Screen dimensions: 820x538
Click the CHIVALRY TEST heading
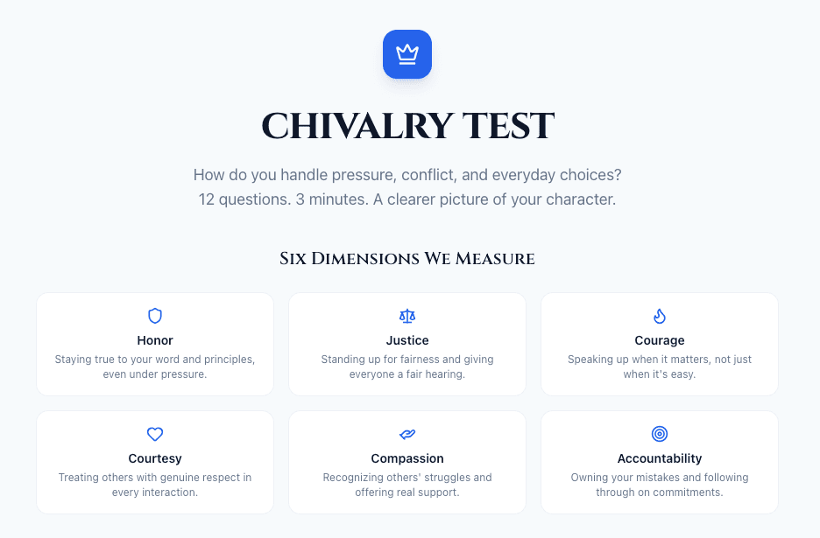[407, 125]
